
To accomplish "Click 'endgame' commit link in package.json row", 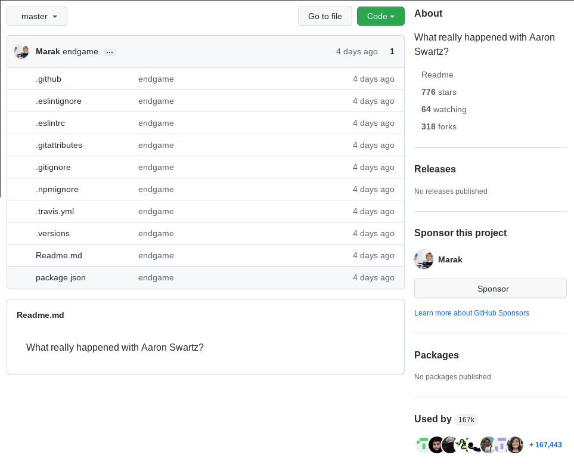I will 156,277.
